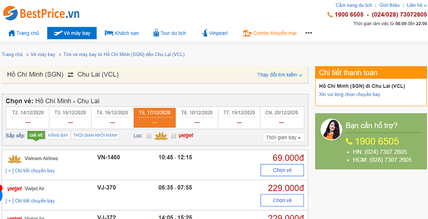Click HCM: (028) 7307 2605 number
428x219 pixels.
point(383,160)
